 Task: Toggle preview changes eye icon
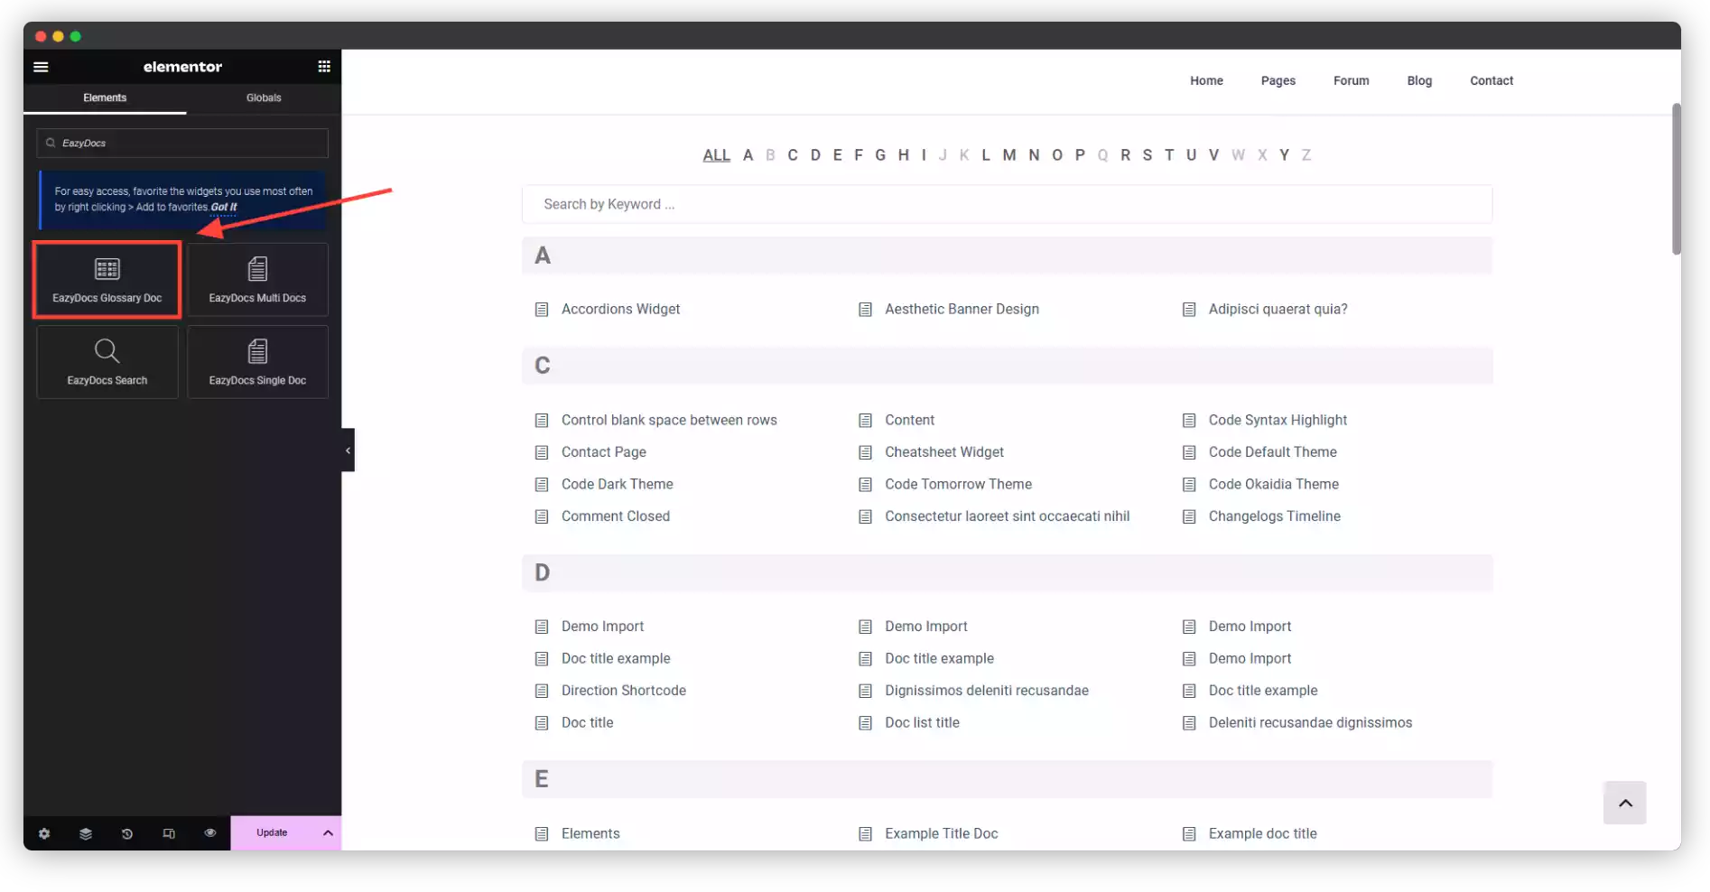(x=210, y=833)
